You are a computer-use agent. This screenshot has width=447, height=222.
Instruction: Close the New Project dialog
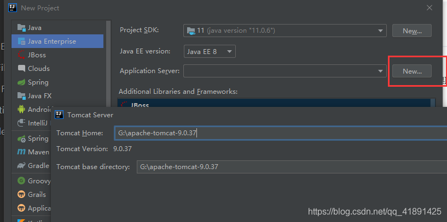click(431, 8)
